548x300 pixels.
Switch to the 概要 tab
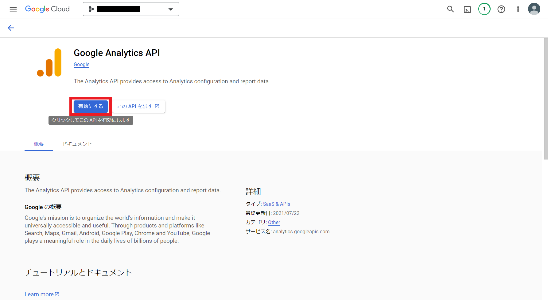pos(39,144)
